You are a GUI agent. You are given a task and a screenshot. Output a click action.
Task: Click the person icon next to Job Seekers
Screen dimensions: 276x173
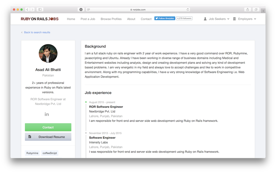click(205, 19)
